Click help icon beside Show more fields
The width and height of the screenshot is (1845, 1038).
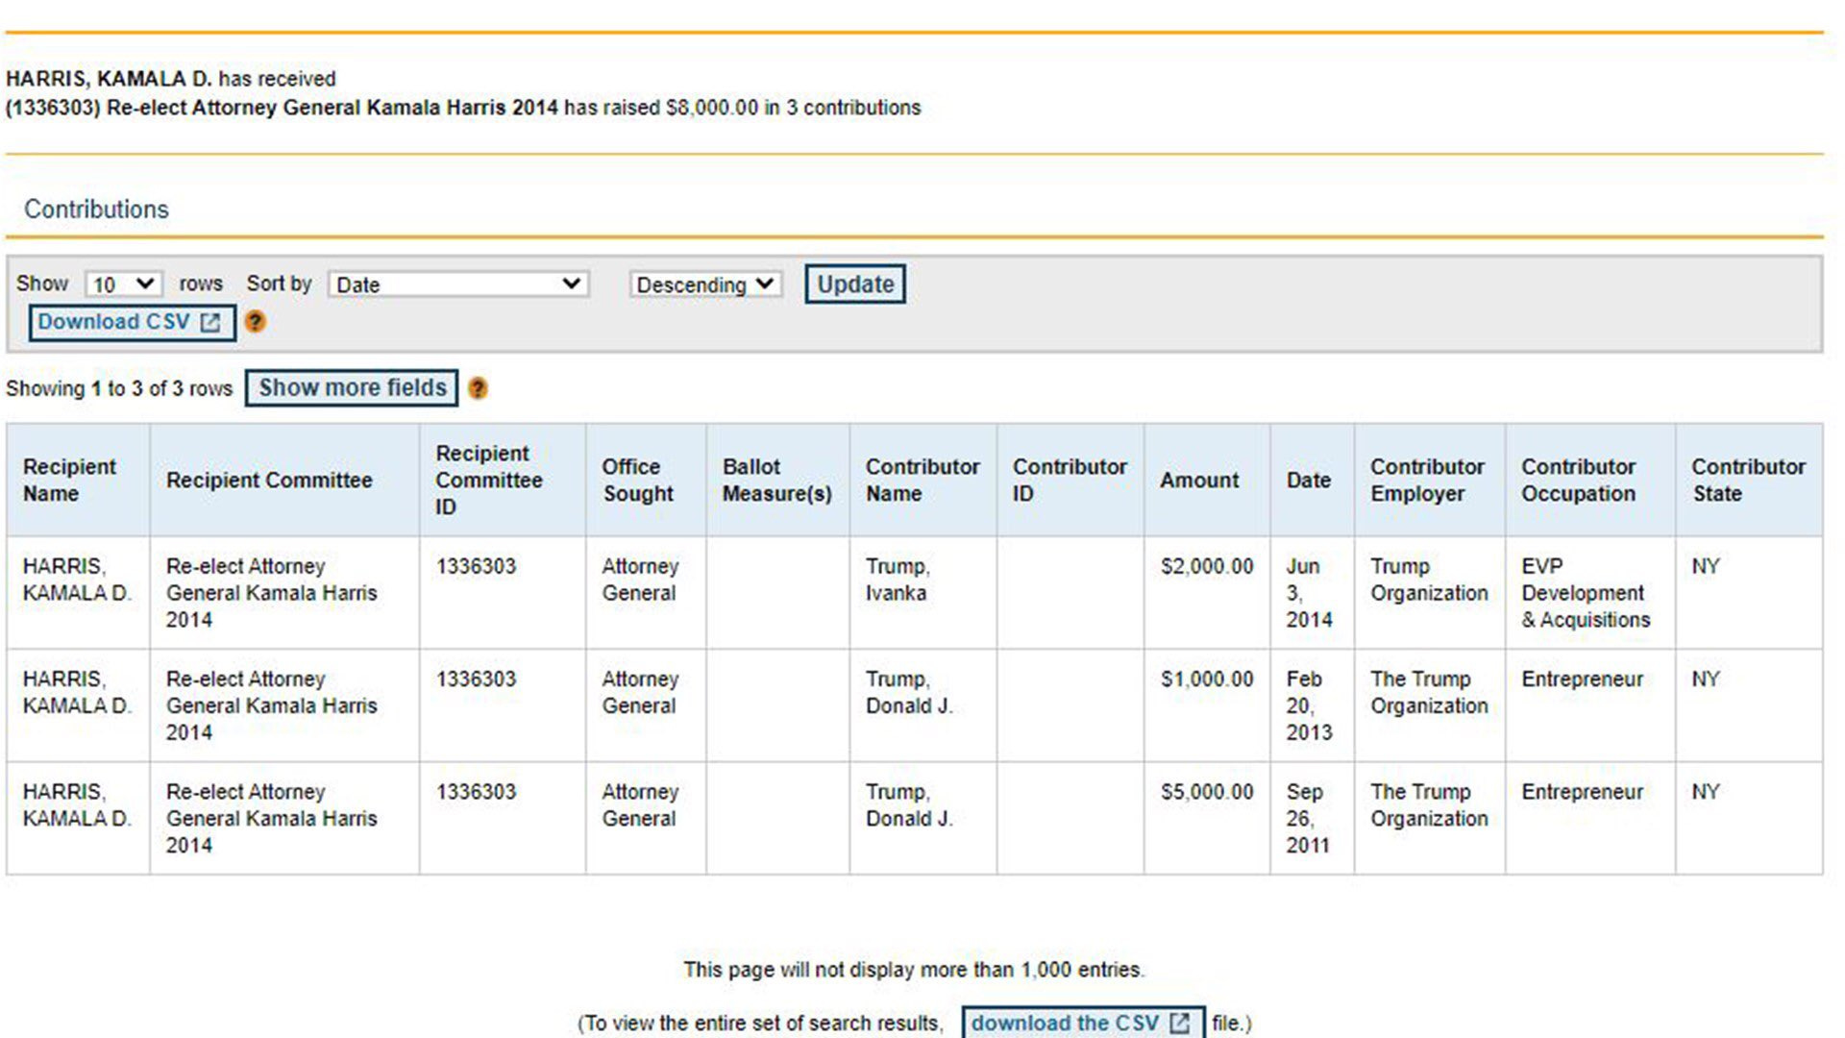[x=478, y=388]
